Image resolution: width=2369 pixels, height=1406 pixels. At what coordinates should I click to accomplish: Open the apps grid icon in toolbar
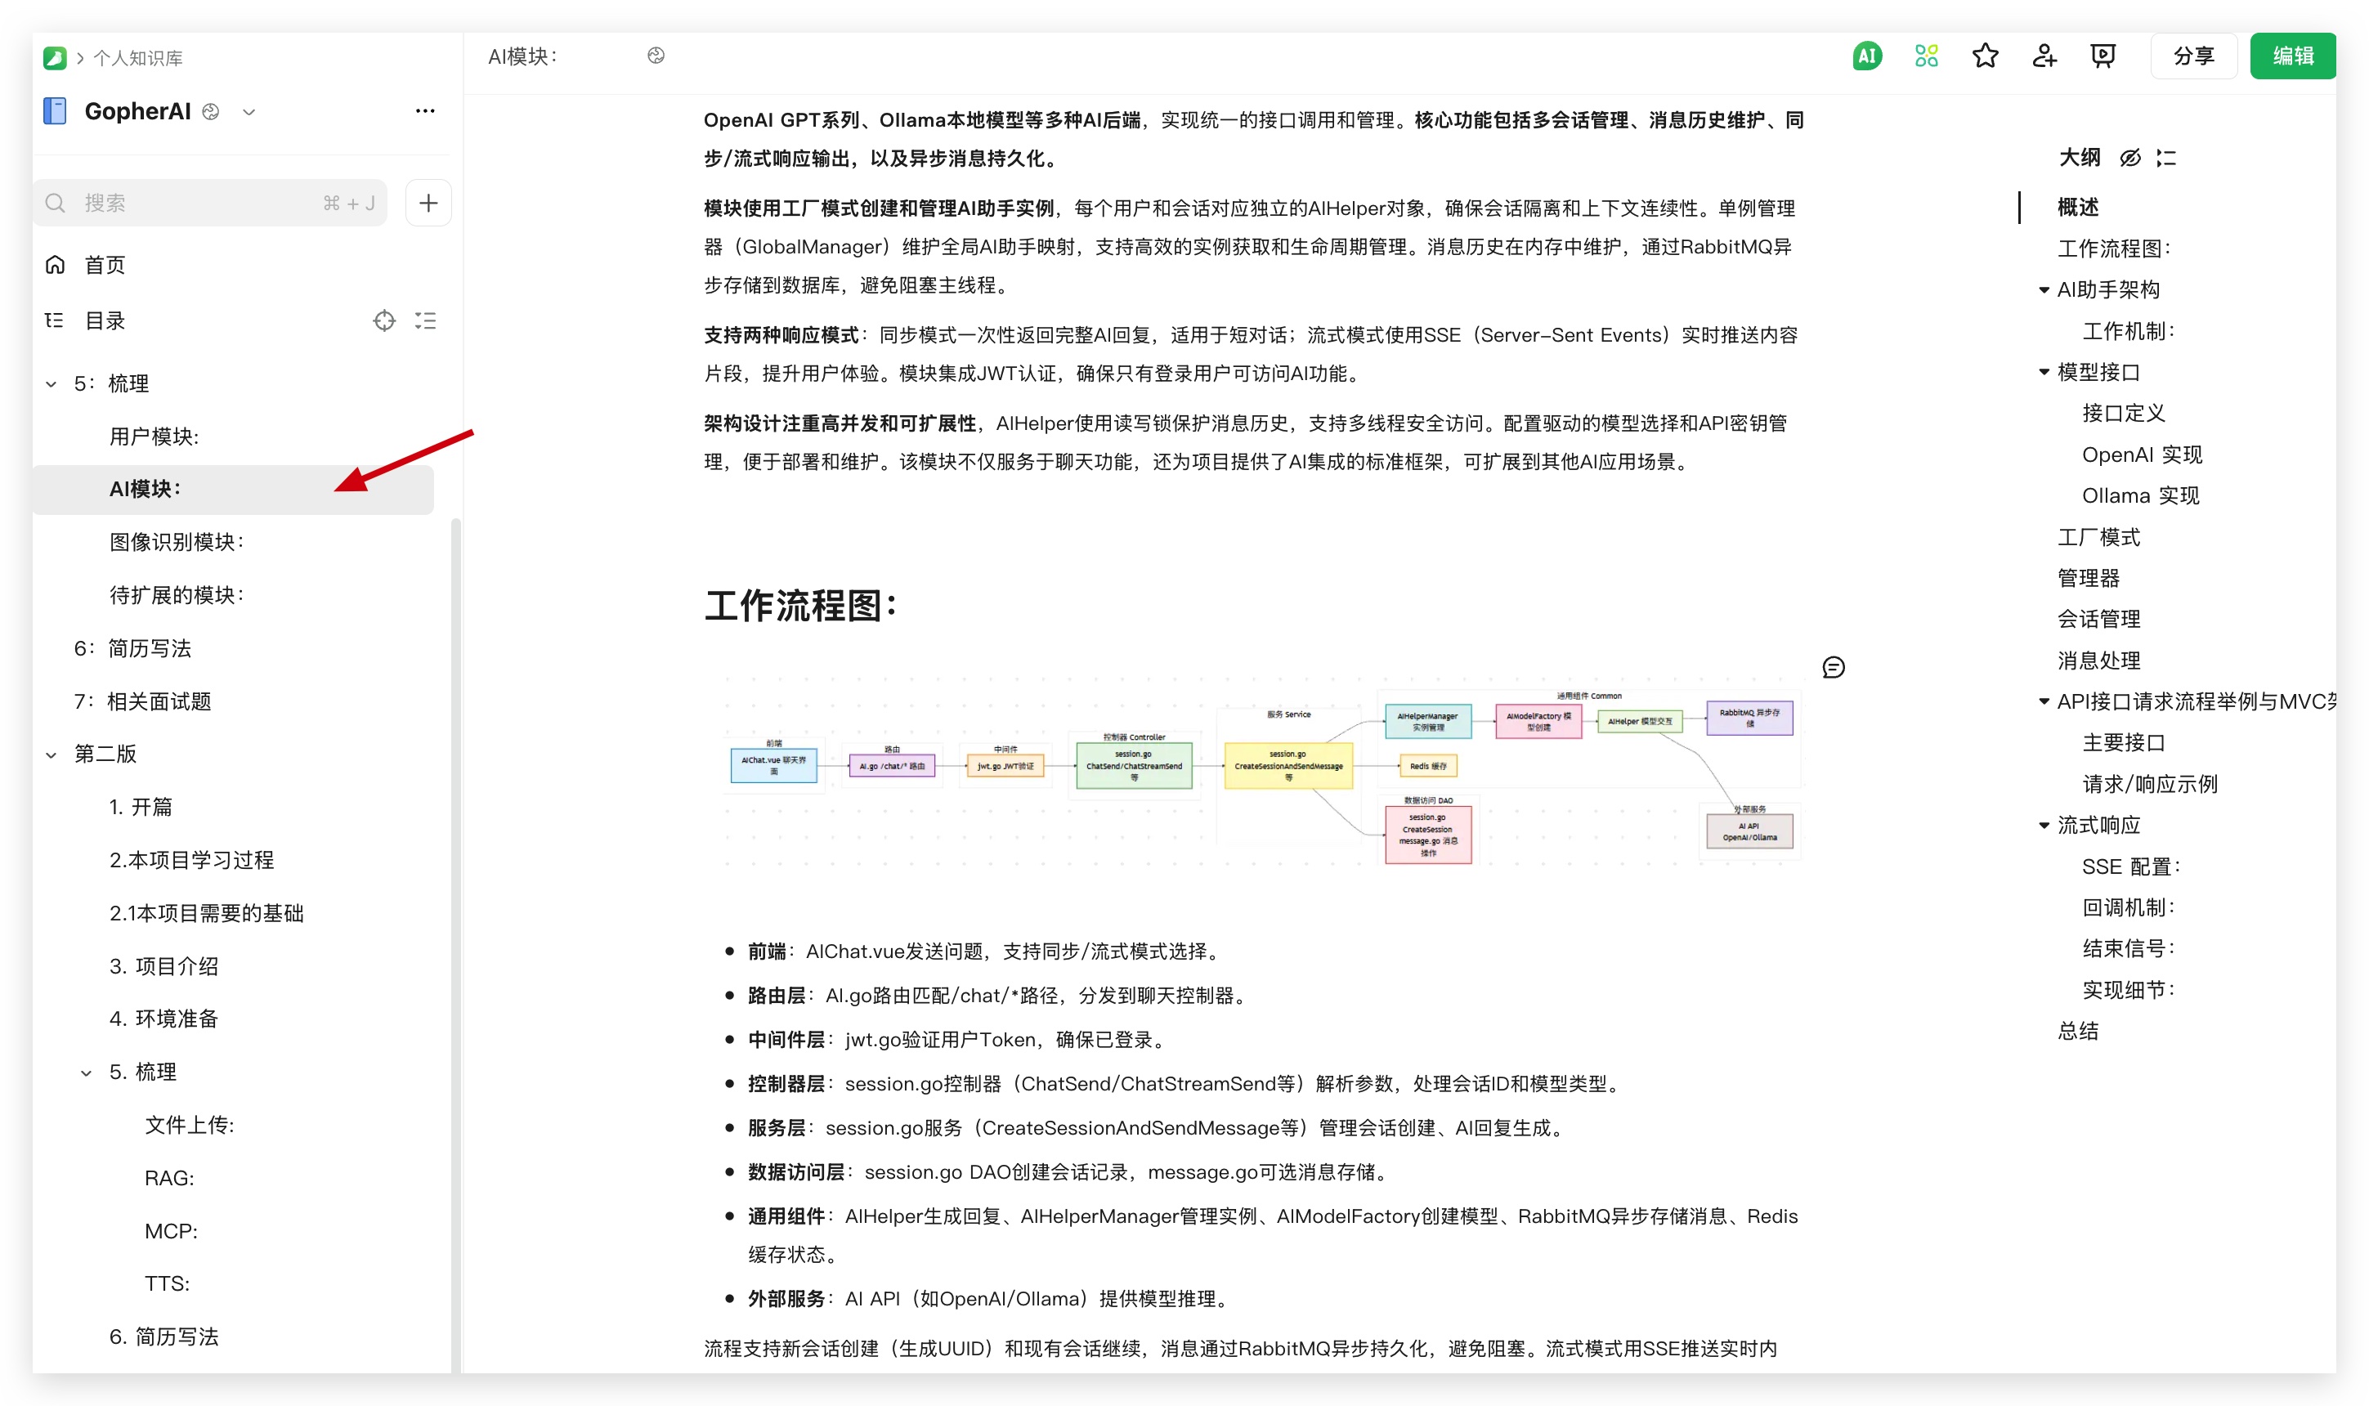1926,56
